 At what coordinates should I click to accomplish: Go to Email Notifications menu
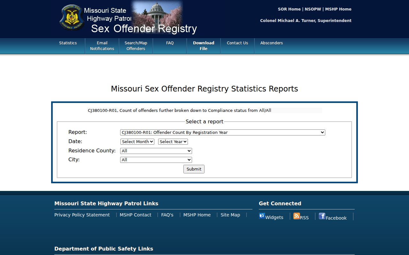pyautogui.click(x=102, y=46)
